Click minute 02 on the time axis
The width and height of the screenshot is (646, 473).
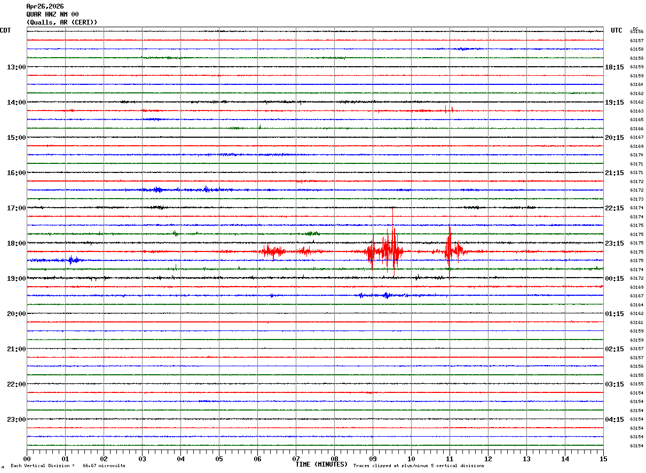[104, 459]
